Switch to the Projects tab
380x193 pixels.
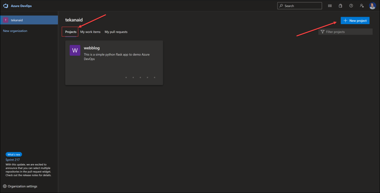coord(71,32)
